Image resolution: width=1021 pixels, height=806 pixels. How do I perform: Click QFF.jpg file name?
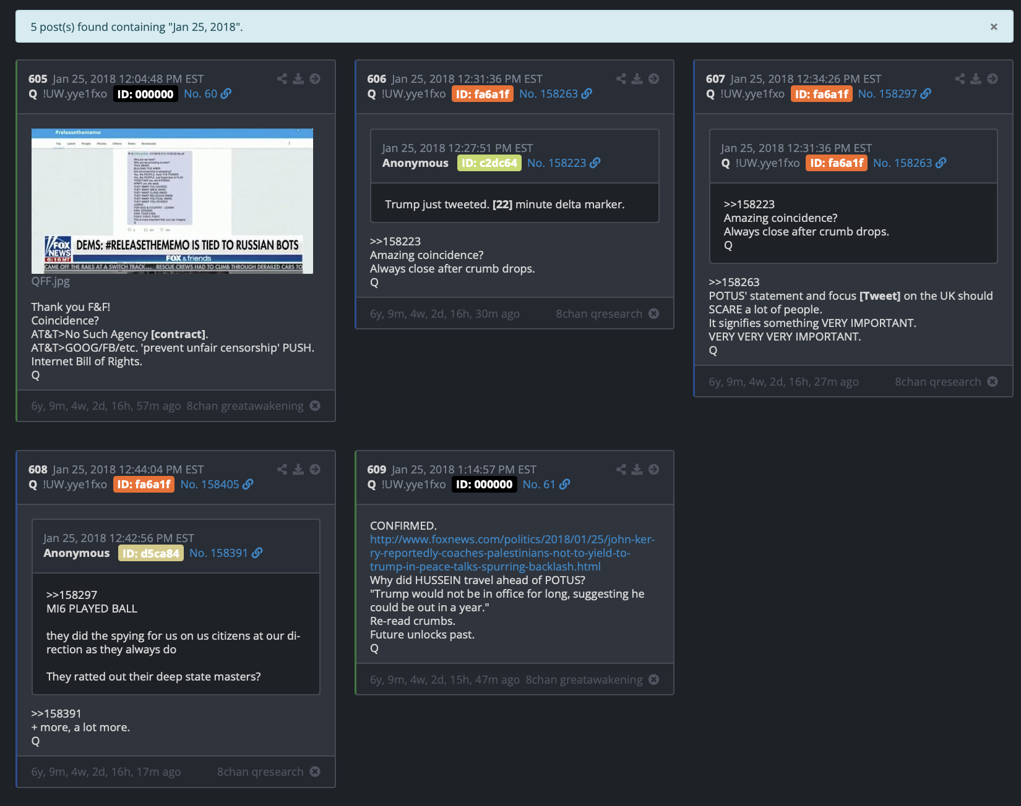(51, 281)
